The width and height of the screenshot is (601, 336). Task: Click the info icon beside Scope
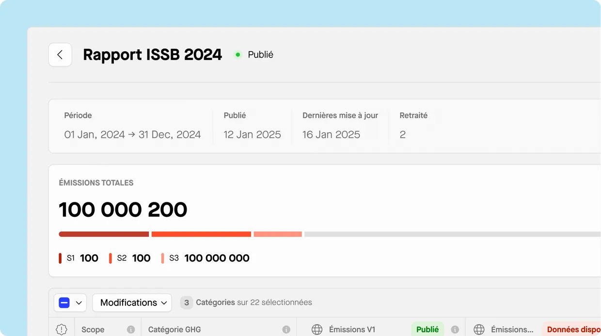click(131, 329)
